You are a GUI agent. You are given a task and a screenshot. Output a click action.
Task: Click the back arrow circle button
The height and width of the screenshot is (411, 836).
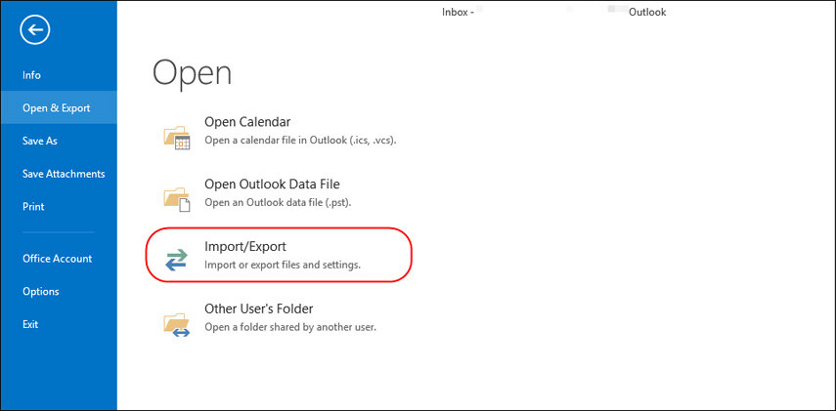click(35, 31)
